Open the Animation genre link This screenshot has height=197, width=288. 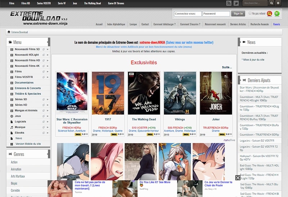click(x=16, y=169)
